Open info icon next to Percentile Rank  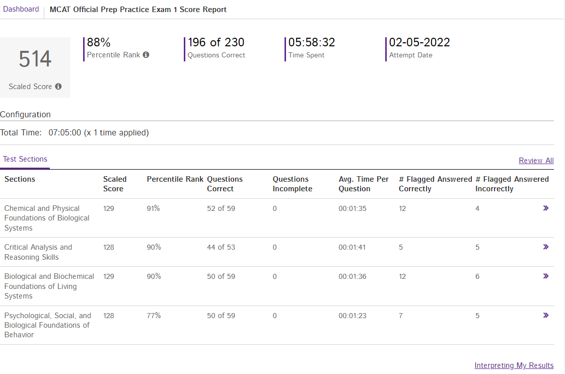pos(146,55)
